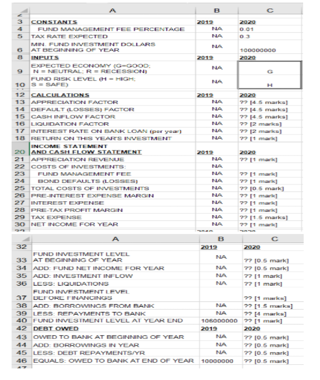Click column C header in upper sheet
The height and width of the screenshot is (380, 320).
pos(270,11)
